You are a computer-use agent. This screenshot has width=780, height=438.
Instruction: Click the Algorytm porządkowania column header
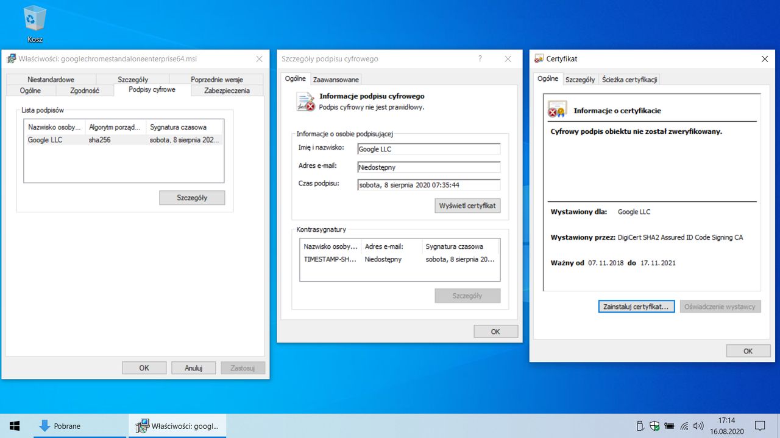[x=116, y=127]
